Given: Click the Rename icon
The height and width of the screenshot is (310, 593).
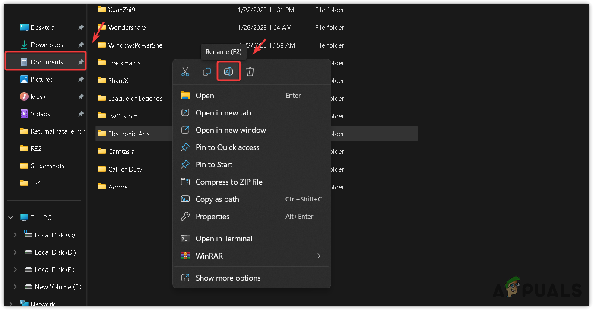Looking at the screenshot, I should pyautogui.click(x=228, y=72).
